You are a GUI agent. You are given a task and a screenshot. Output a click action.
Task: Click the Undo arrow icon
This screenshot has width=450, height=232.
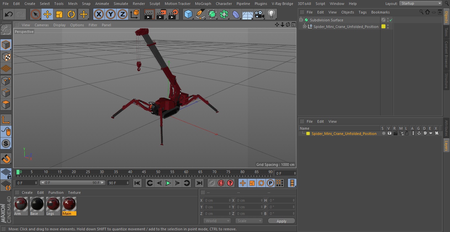[x=9, y=14]
